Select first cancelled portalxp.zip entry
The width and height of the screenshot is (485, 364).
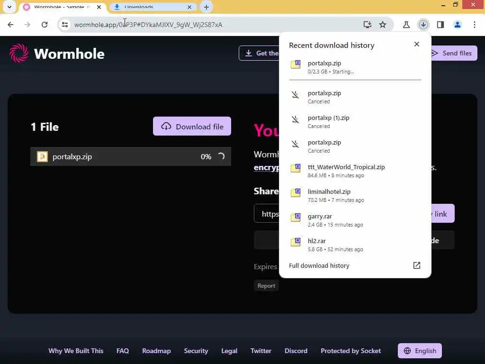[355, 97]
